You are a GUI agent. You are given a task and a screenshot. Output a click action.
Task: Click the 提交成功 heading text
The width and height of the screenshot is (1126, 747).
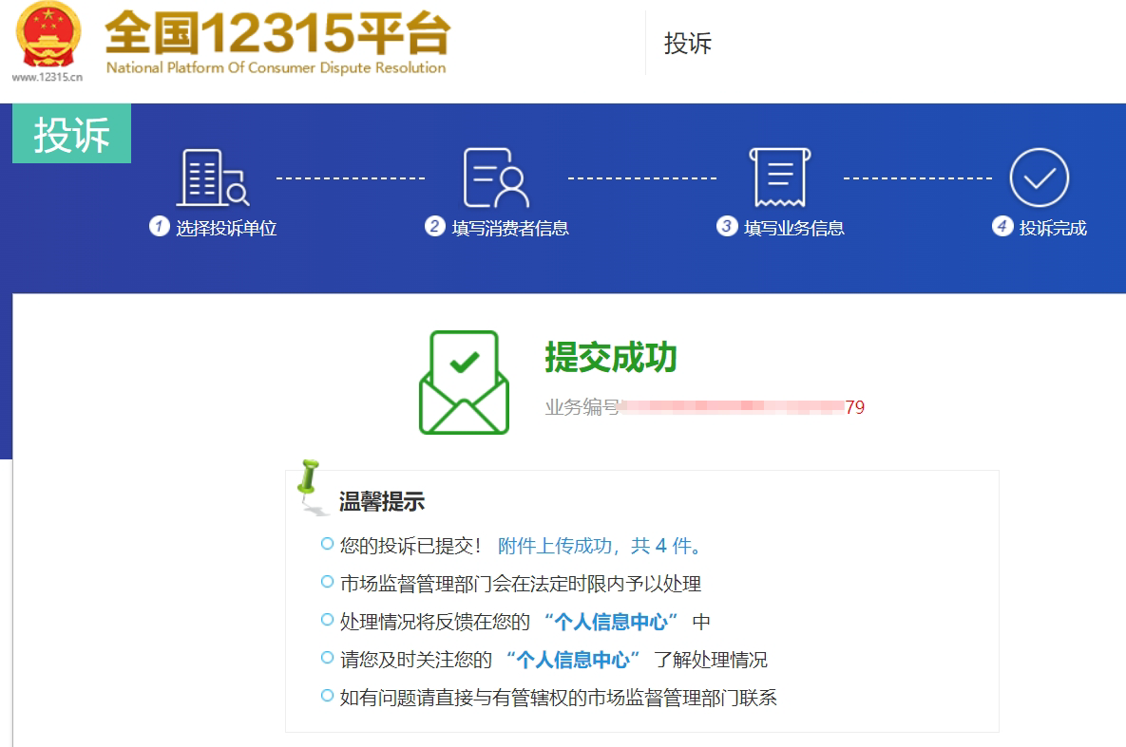pyautogui.click(x=610, y=358)
